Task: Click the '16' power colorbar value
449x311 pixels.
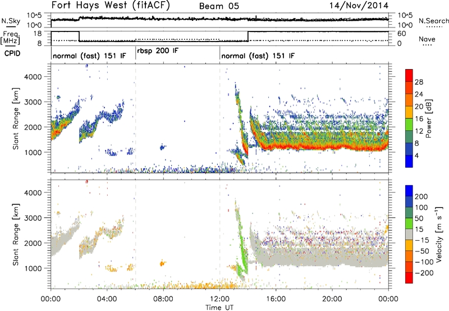Action: (419, 119)
